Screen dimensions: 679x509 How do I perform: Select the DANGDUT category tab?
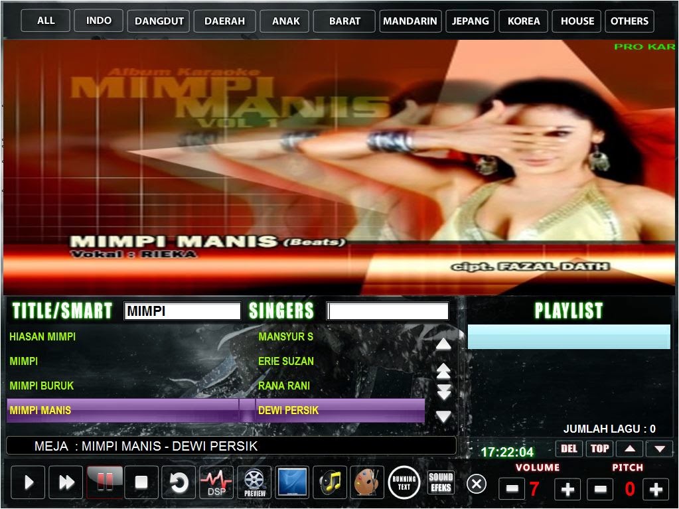[159, 21]
